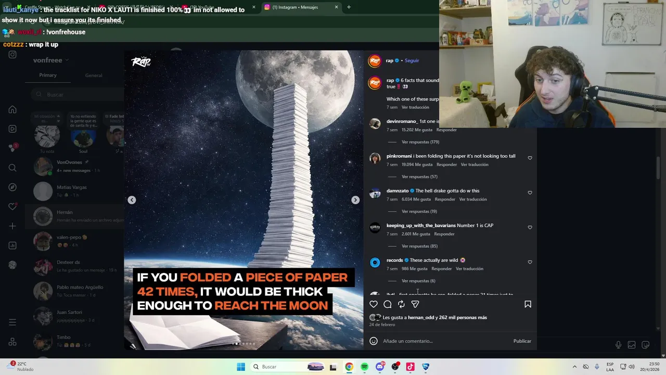Open Dexteer dx conversation
Image resolution: width=666 pixels, height=375 pixels.
pyautogui.click(x=74, y=266)
